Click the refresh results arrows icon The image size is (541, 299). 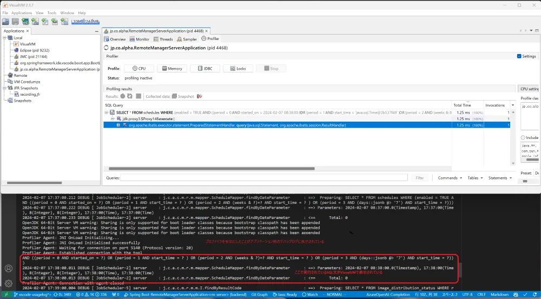[130, 96]
